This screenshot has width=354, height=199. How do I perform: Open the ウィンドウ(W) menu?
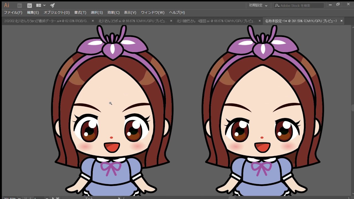click(x=153, y=12)
